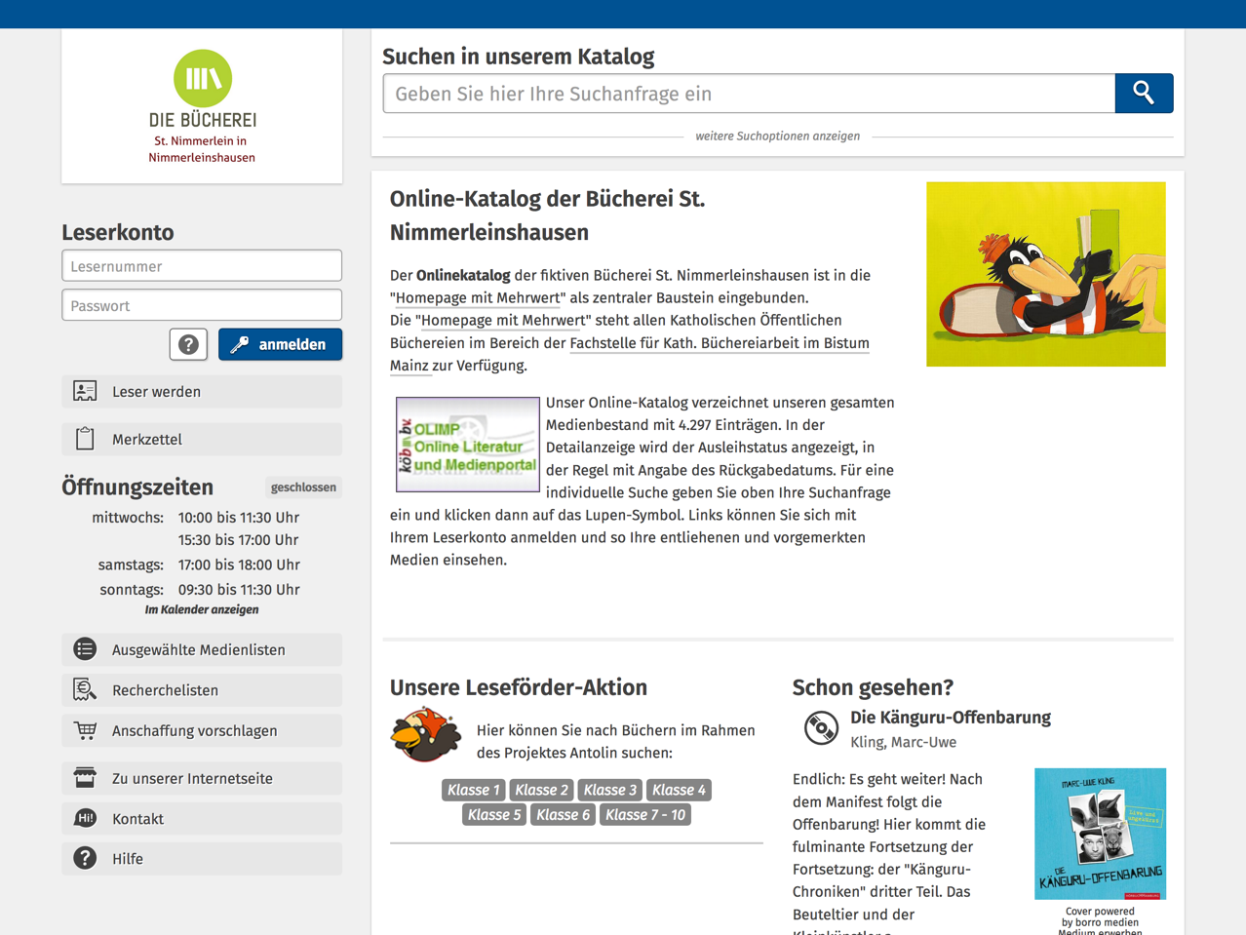Open Fachstelle für Kath. Büchereiarbeit link
Viewport: 1246px width, 935px height.
pos(719,343)
